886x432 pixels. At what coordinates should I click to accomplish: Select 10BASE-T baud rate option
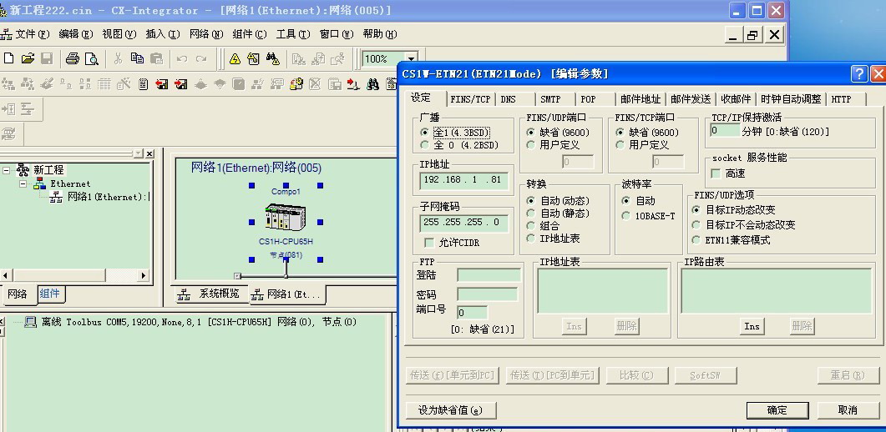[626, 216]
